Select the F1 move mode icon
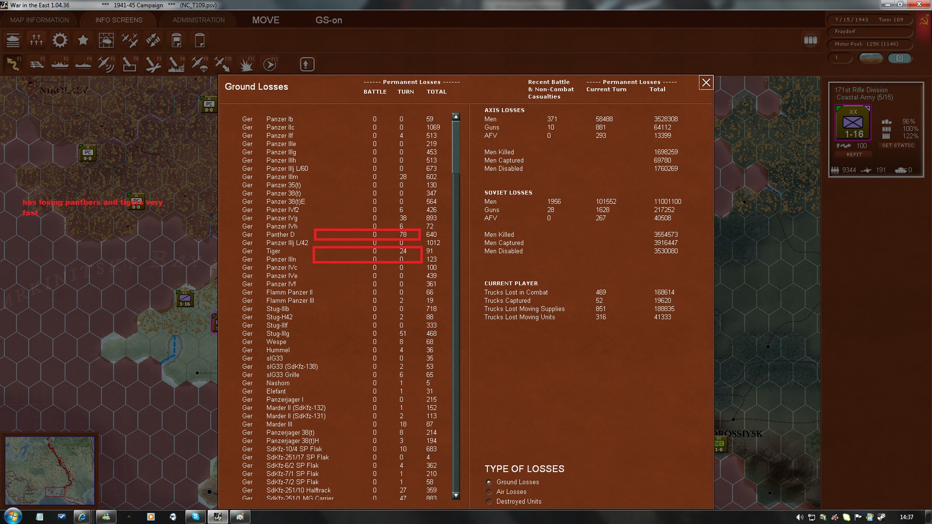The height and width of the screenshot is (524, 932). tap(13, 64)
